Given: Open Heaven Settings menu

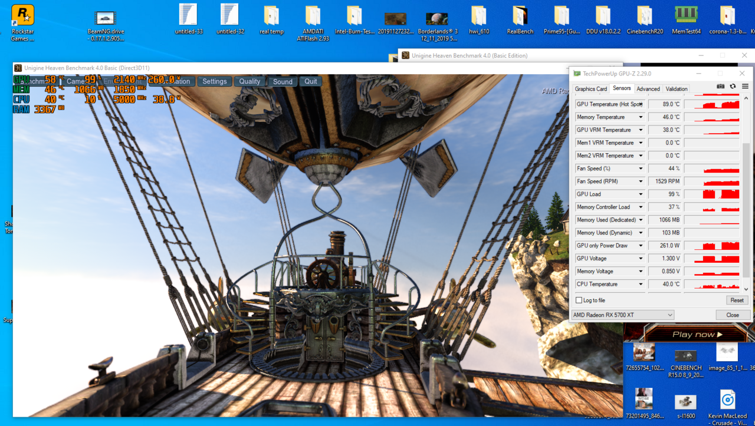Looking at the screenshot, I should [215, 81].
